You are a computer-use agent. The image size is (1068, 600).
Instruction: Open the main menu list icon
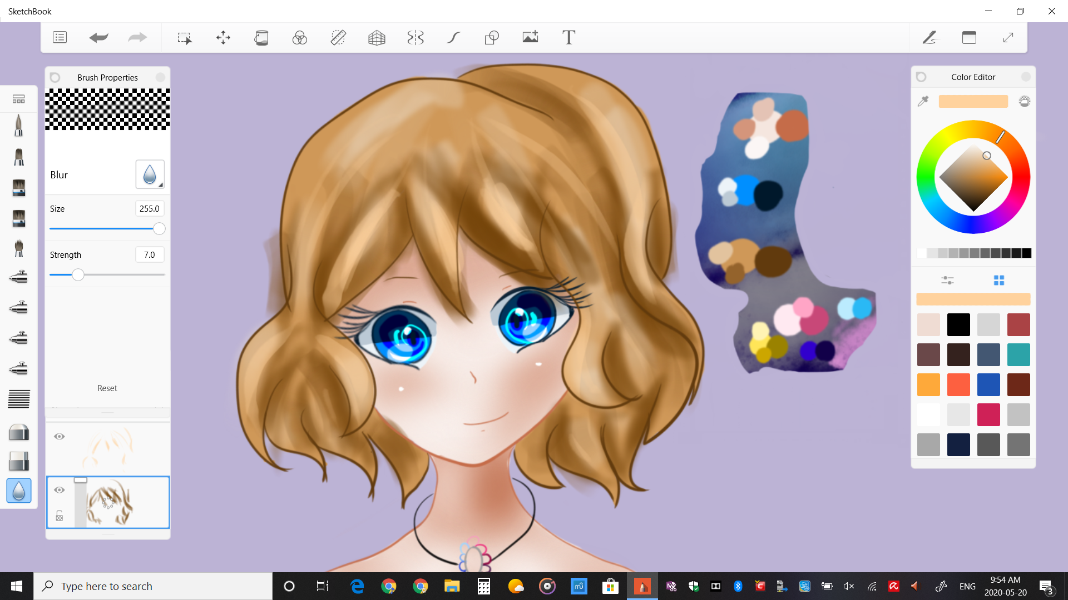60,37
